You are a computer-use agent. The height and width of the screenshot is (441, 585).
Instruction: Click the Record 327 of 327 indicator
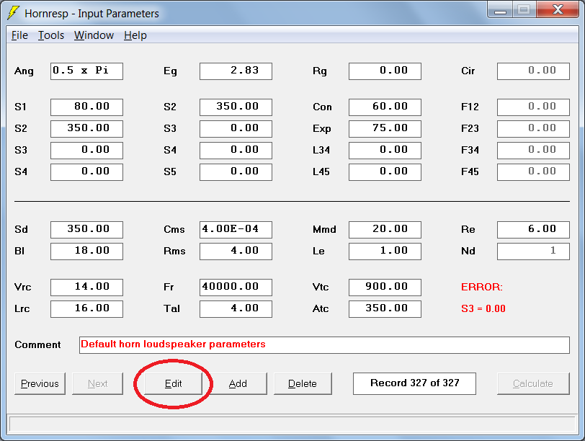pyautogui.click(x=414, y=383)
